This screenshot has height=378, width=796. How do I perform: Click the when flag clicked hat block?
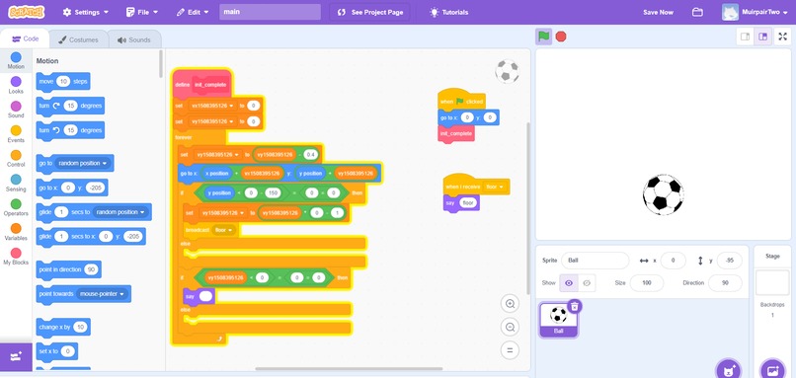click(x=461, y=101)
